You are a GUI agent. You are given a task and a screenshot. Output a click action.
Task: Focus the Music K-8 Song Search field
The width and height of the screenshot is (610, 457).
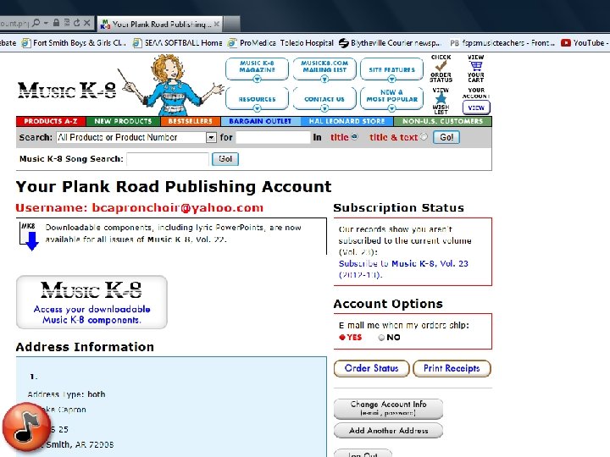coord(168,158)
